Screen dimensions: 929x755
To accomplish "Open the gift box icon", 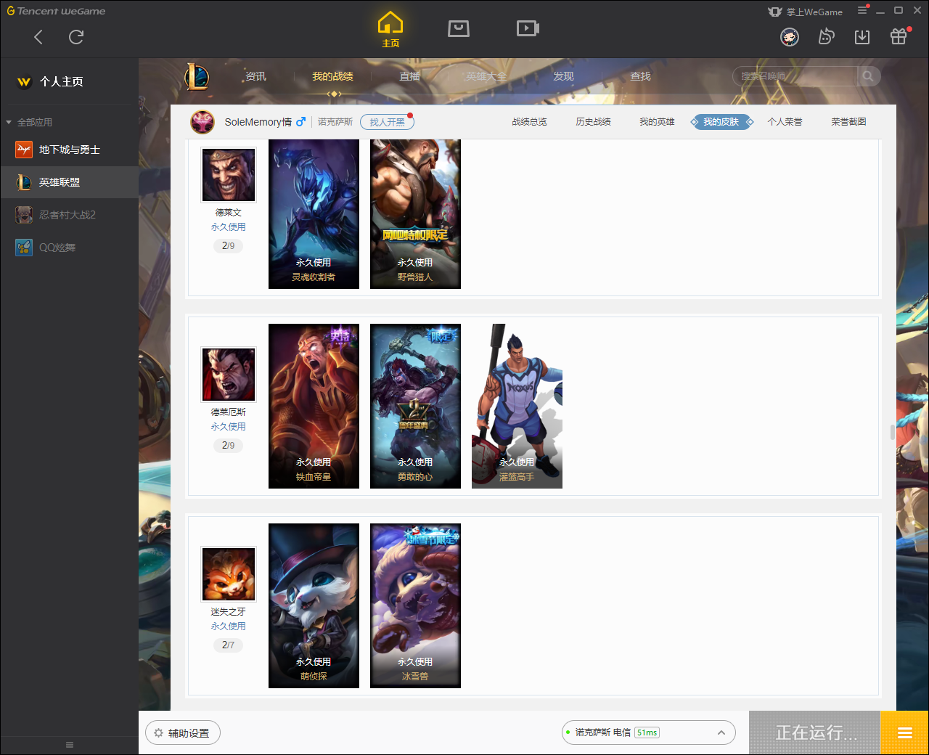I will [x=899, y=36].
